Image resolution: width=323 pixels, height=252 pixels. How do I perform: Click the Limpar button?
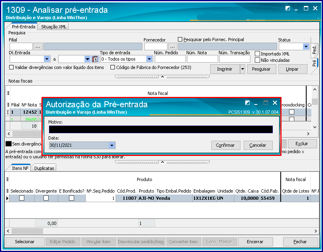(x=293, y=69)
